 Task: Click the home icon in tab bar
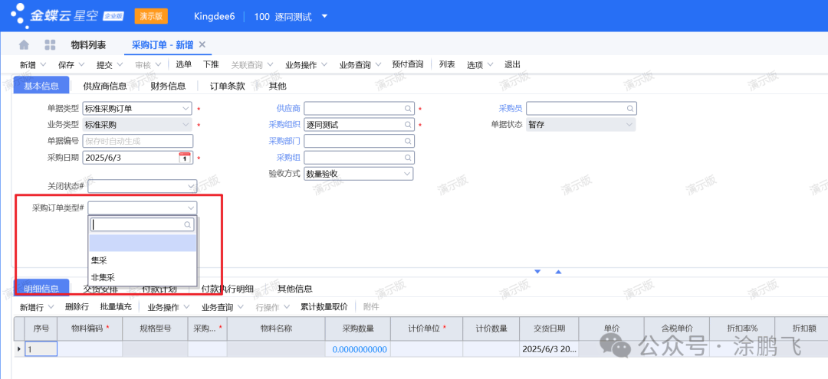pyautogui.click(x=24, y=45)
